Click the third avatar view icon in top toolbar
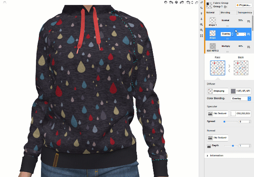This screenshot has width=254, height=177. tap(177, 3)
